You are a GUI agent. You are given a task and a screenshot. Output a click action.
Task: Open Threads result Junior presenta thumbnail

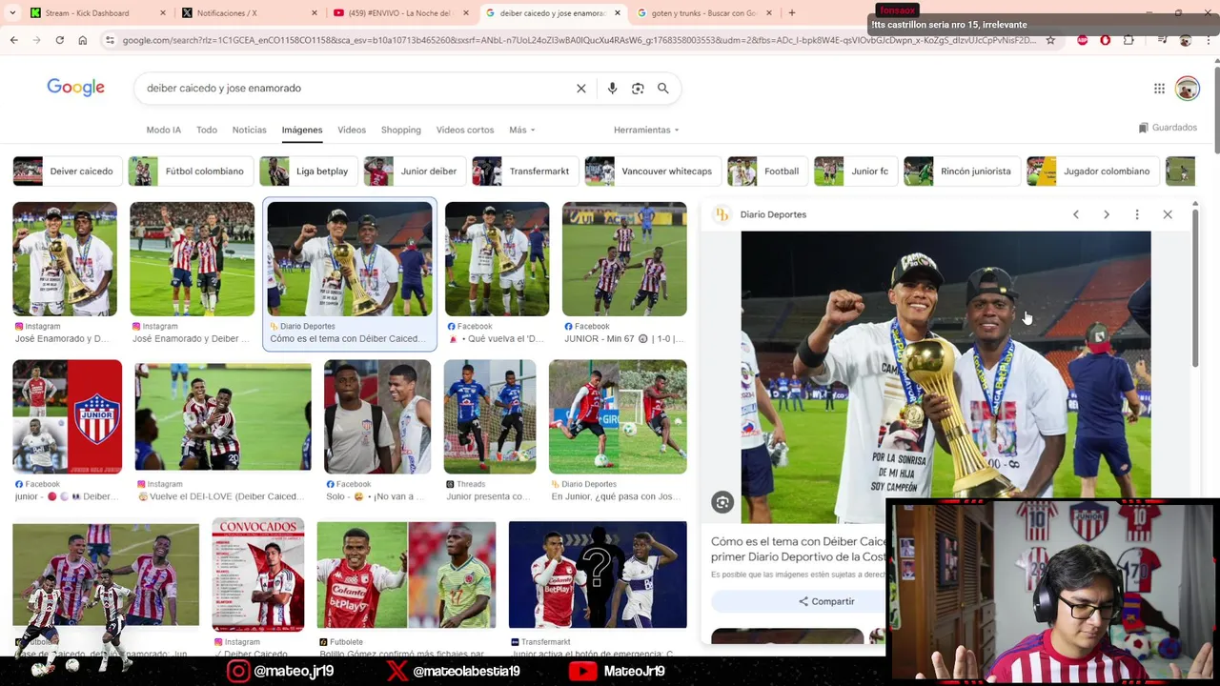[x=490, y=416]
